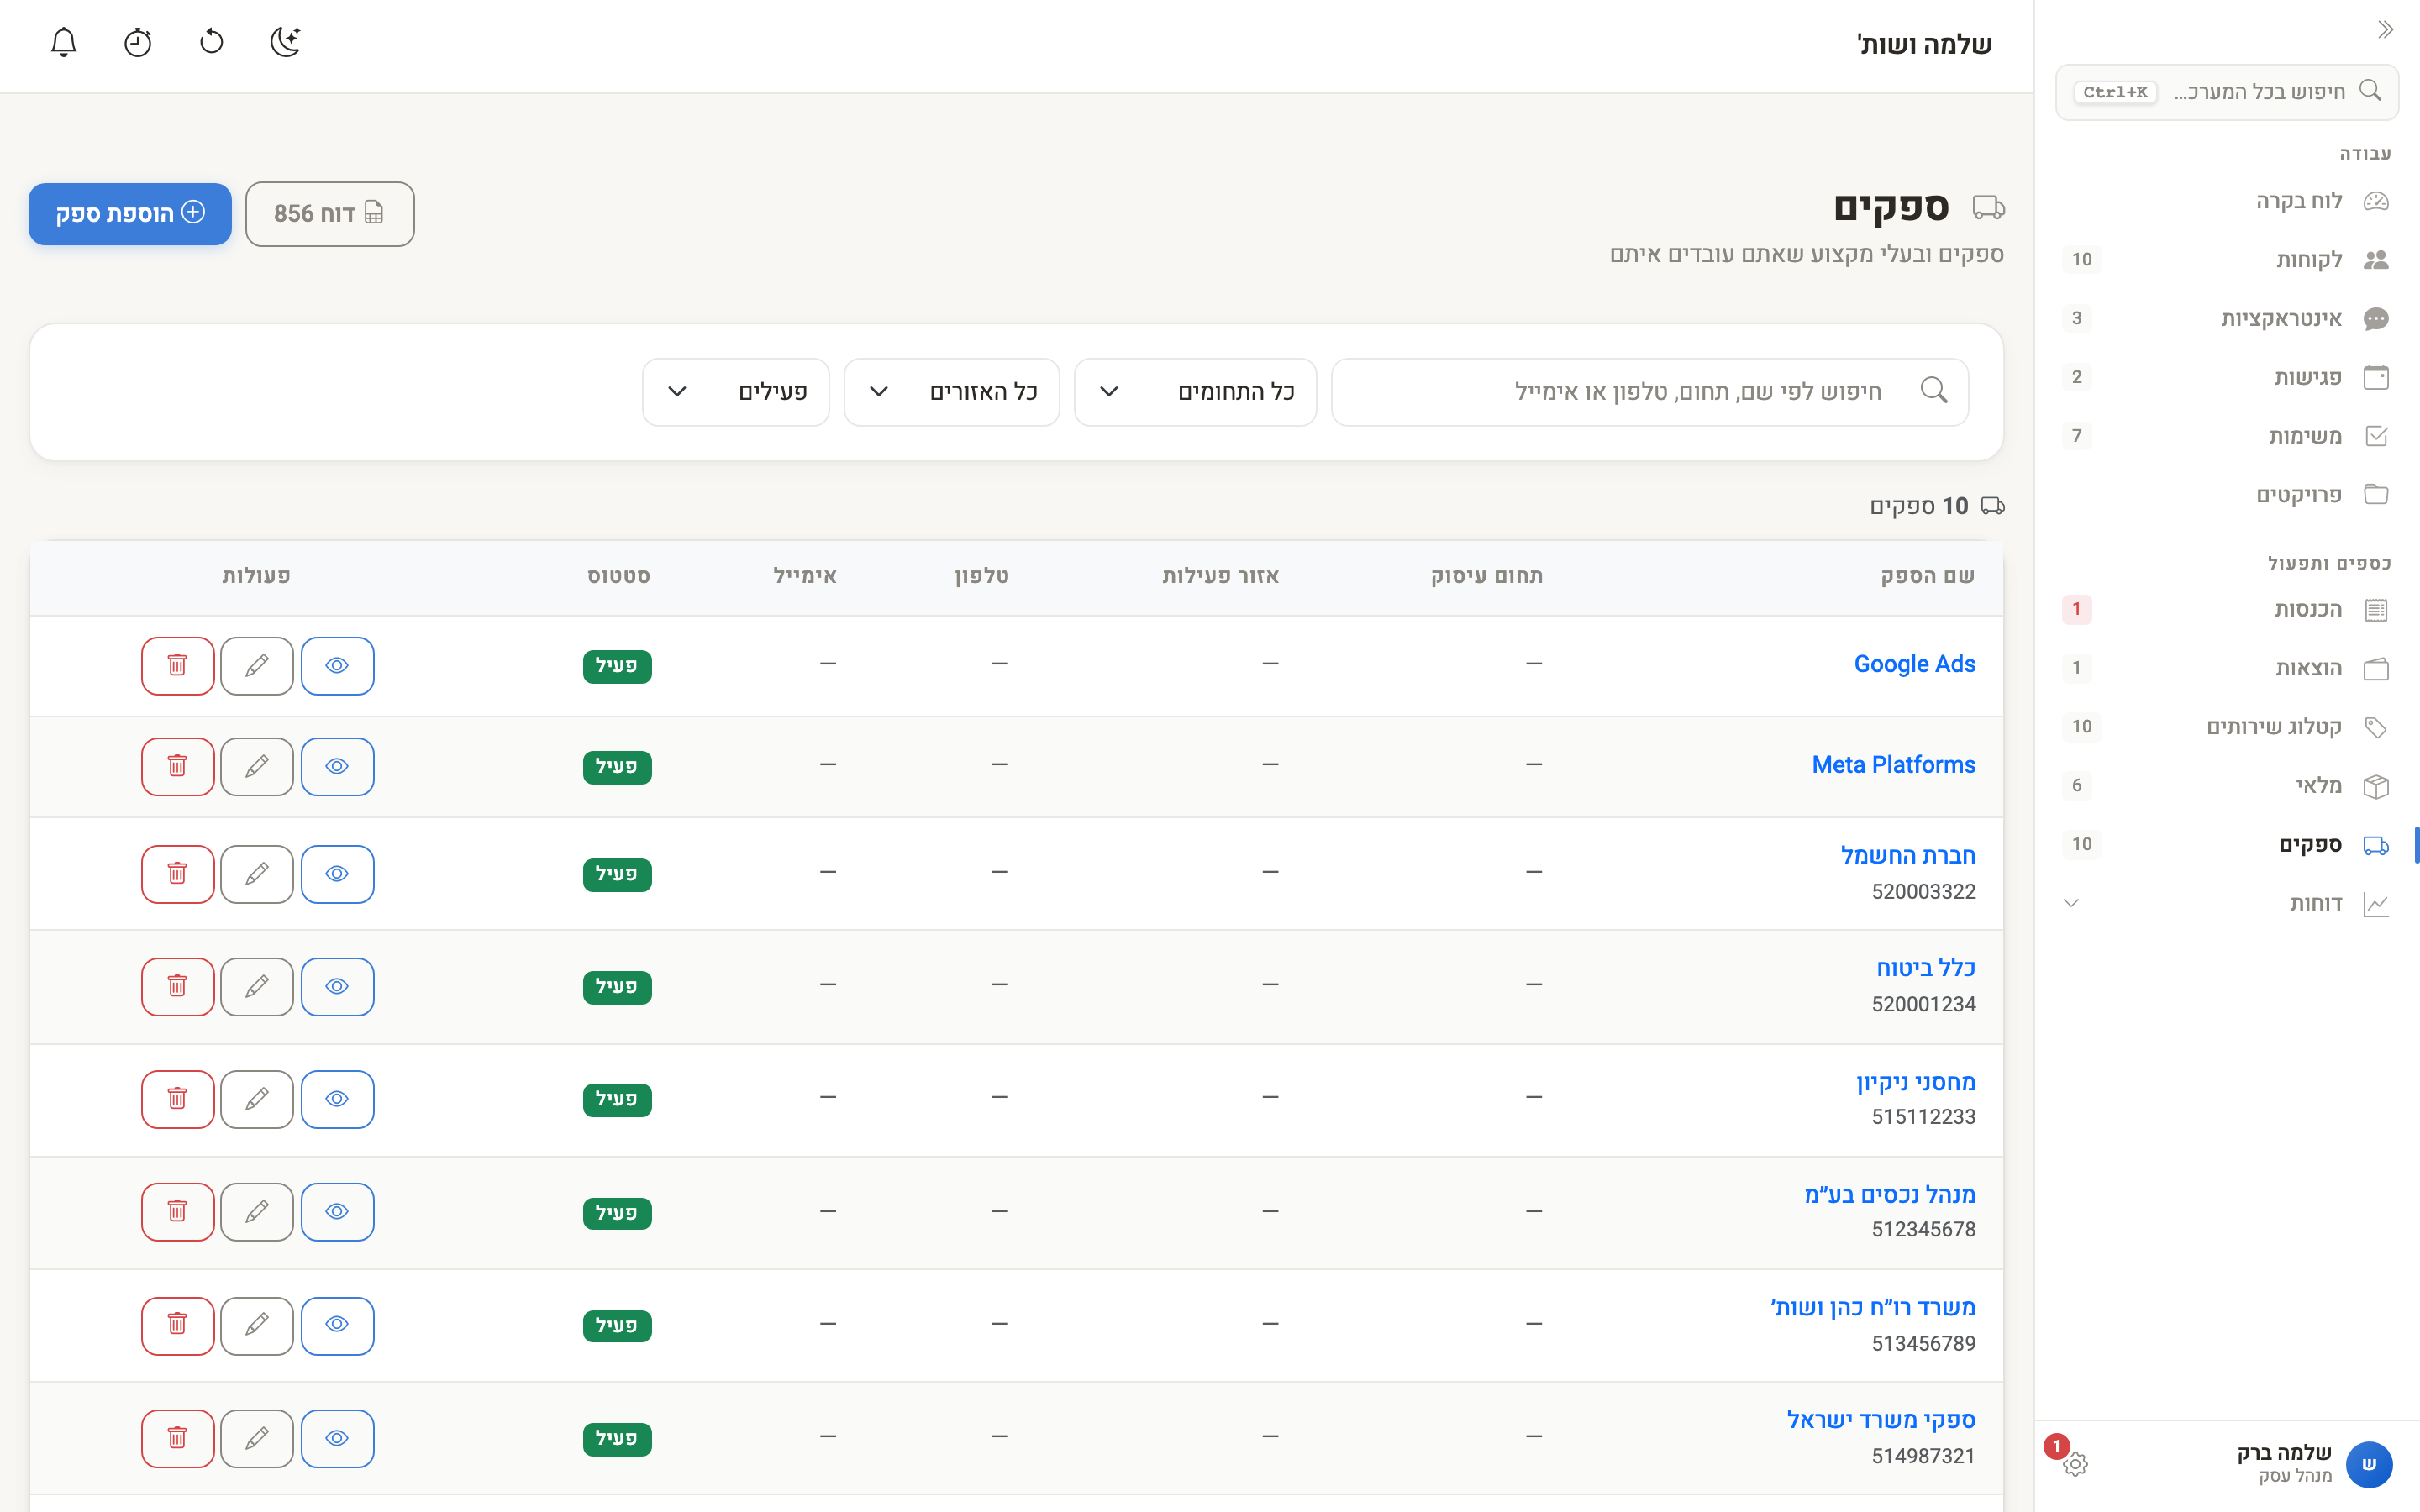Open the notifications bell
The width and height of the screenshot is (2420, 1512).
pyautogui.click(x=64, y=42)
